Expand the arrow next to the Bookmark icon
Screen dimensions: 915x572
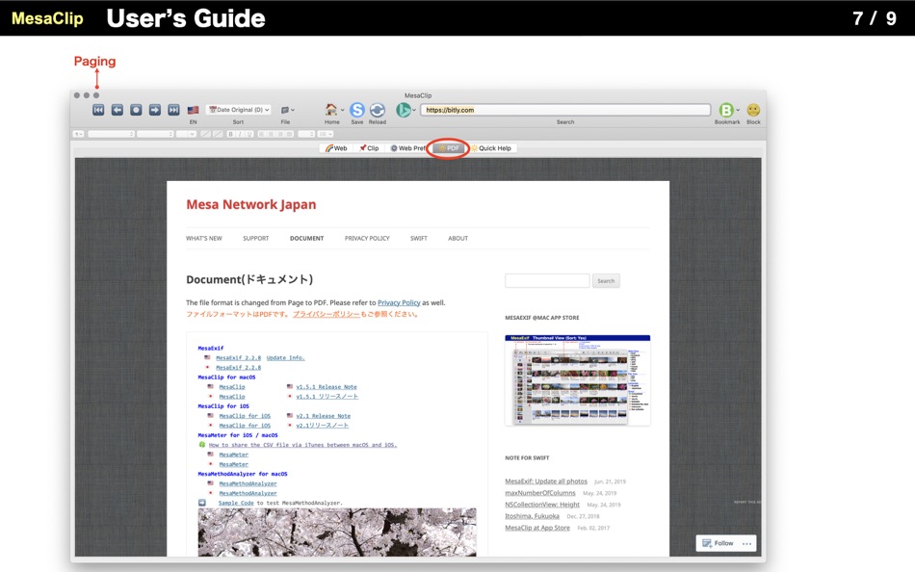[738, 110]
